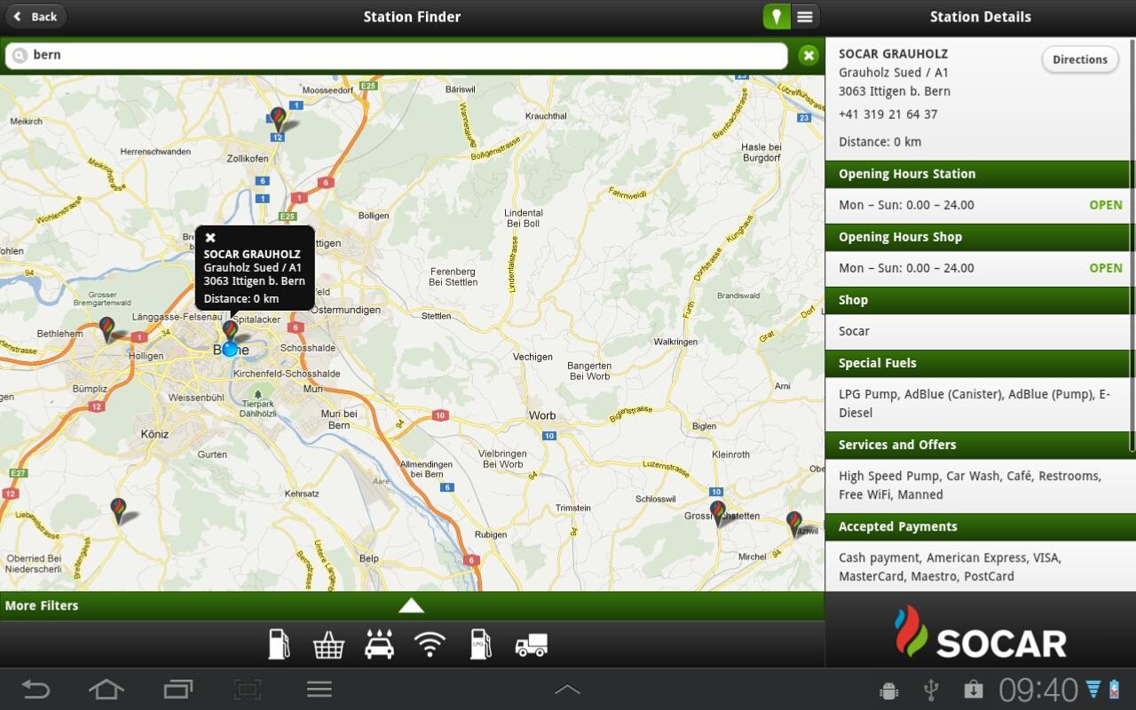1136x710 pixels.
Task: Toggle the WiFi filter
Action: pos(430,644)
